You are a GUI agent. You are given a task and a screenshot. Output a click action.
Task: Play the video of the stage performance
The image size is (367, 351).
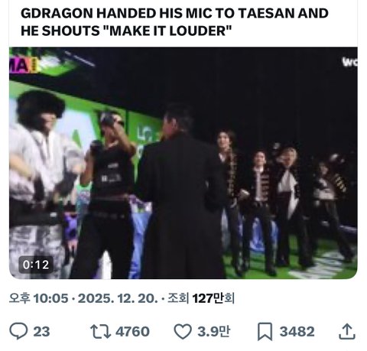click(183, 163)
